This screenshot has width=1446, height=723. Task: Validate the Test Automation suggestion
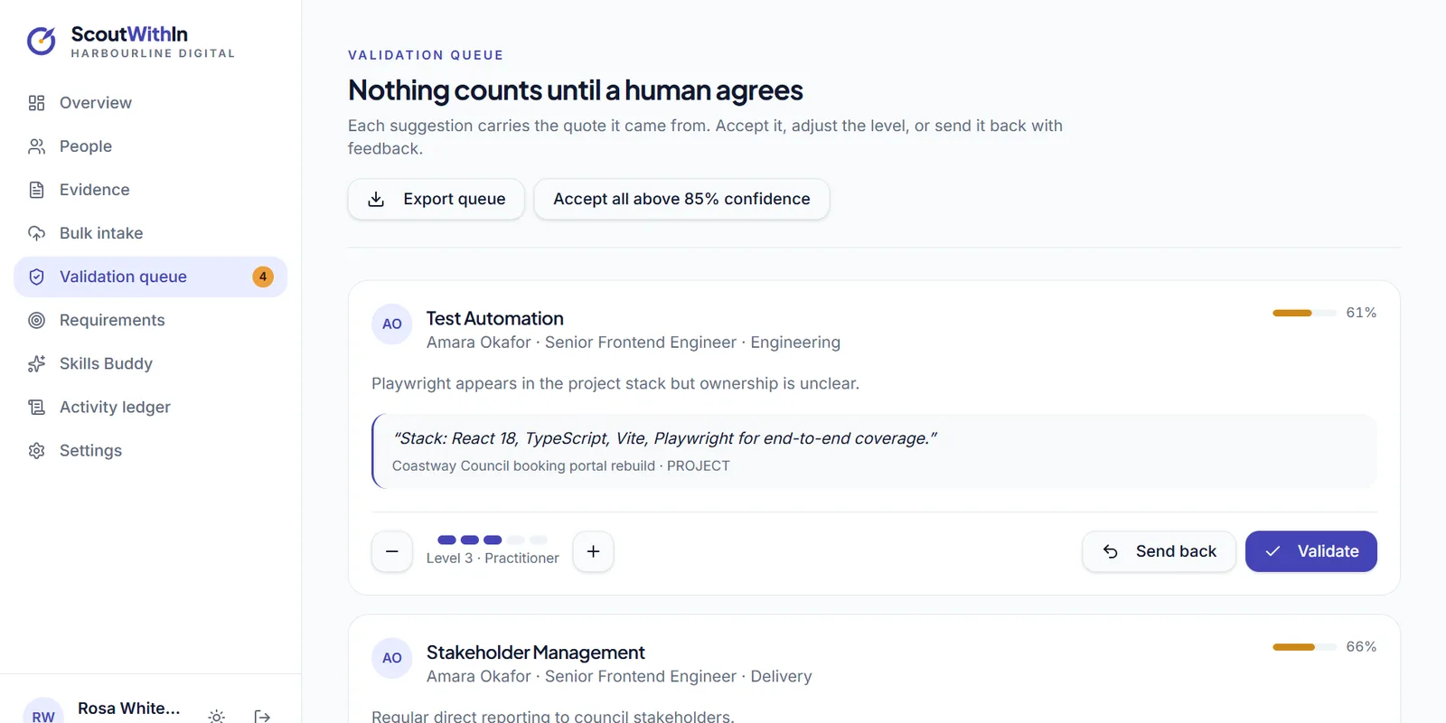click(x=1311, y=551)
